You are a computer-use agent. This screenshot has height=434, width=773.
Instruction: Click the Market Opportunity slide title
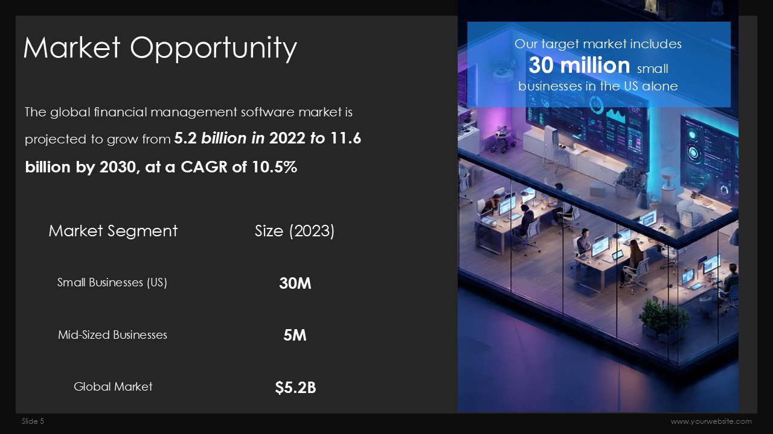pyautogui.click(x=160, y=48)
